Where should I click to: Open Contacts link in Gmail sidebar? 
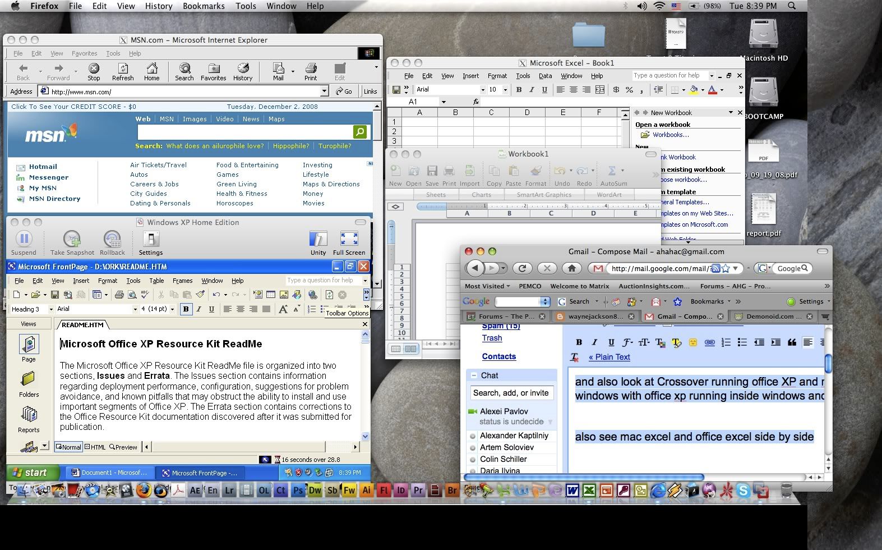click(498, 356)
